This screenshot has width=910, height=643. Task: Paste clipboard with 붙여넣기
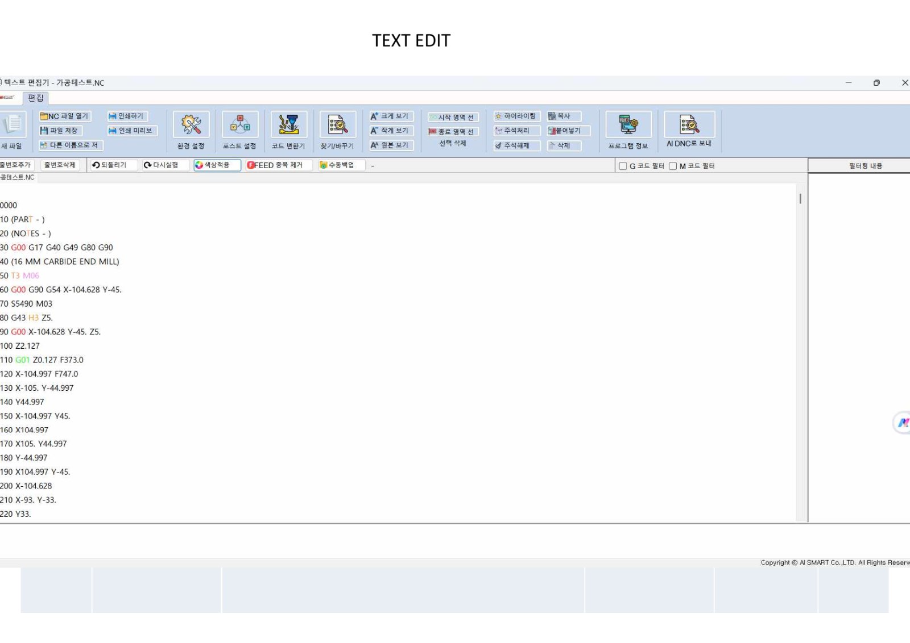[568, 131]
